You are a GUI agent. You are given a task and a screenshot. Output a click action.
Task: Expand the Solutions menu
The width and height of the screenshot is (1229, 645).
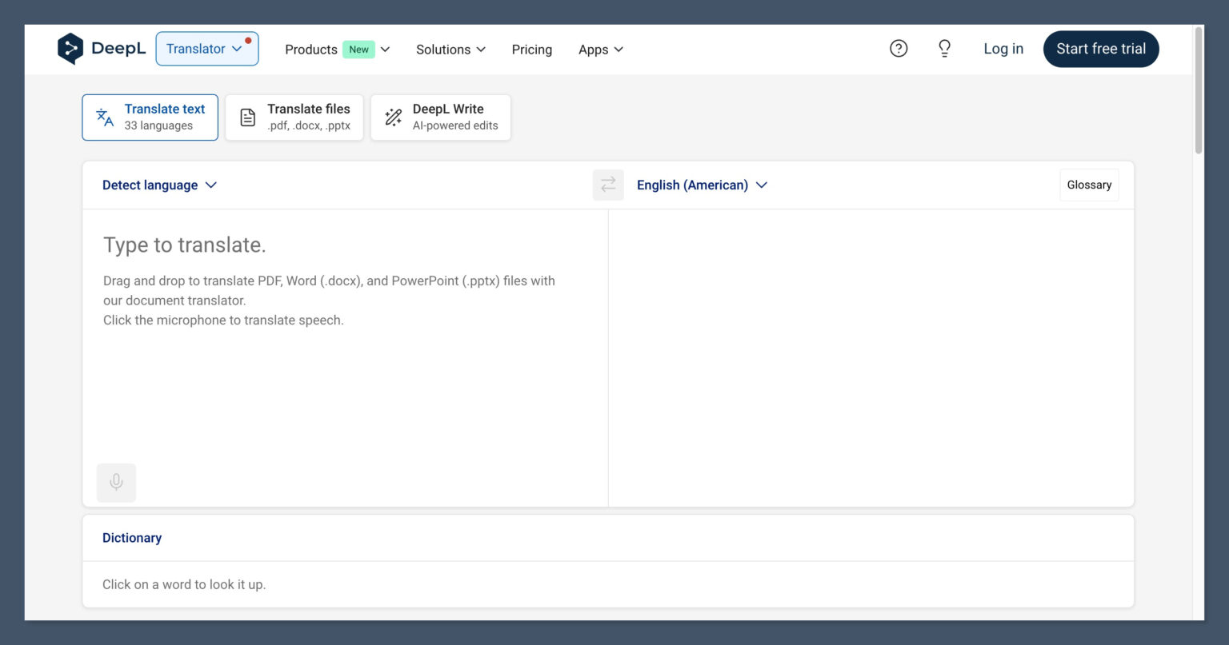click(450, 50)
